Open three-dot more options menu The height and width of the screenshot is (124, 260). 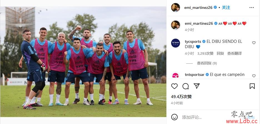coord(252,8)
